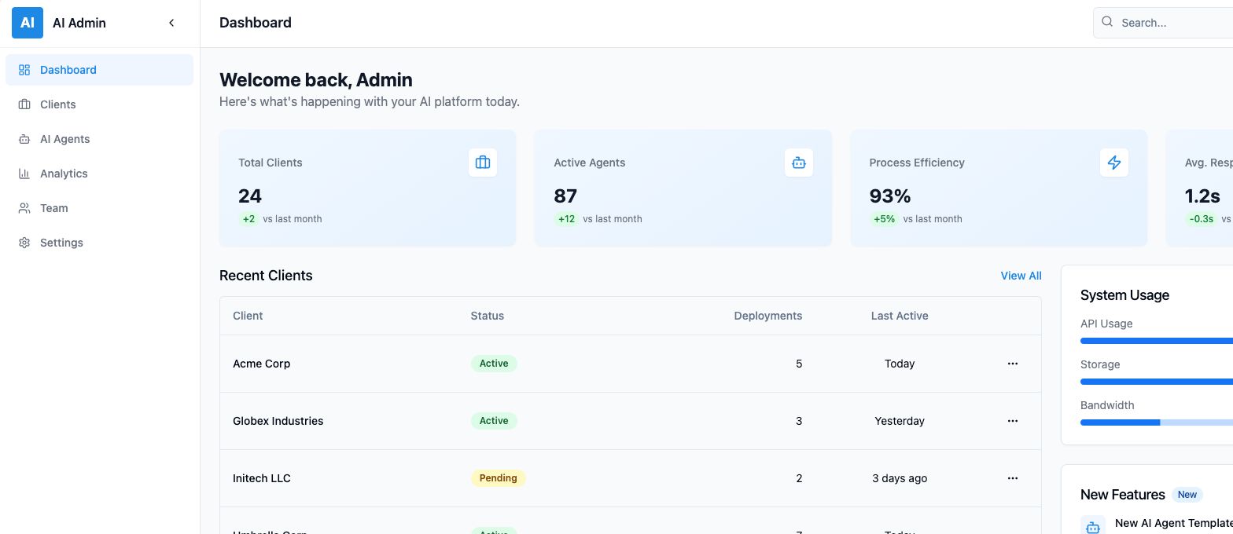Click the Deployments column header
1233x534 pixels.
click(768, 316)
